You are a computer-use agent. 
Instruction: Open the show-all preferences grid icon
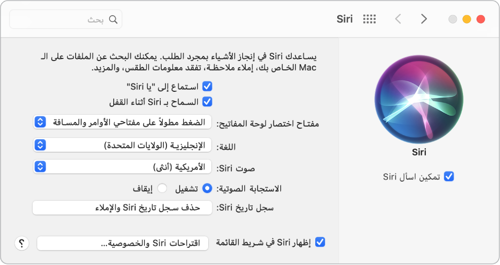click(370, 19)
